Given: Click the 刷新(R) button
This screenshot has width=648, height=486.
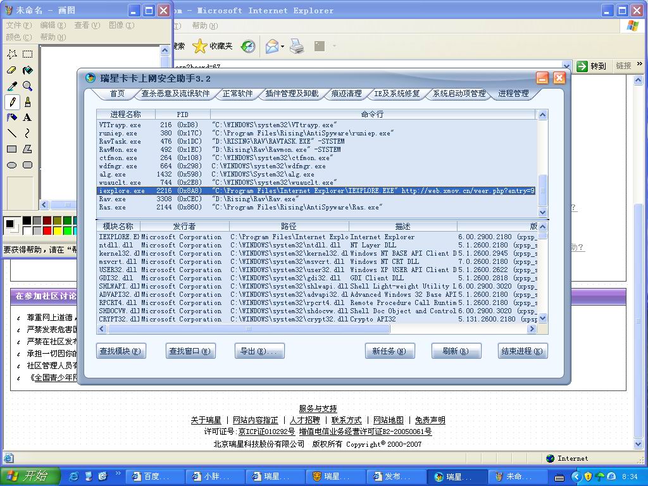Looking at the screenshot, I should (456, 351).
